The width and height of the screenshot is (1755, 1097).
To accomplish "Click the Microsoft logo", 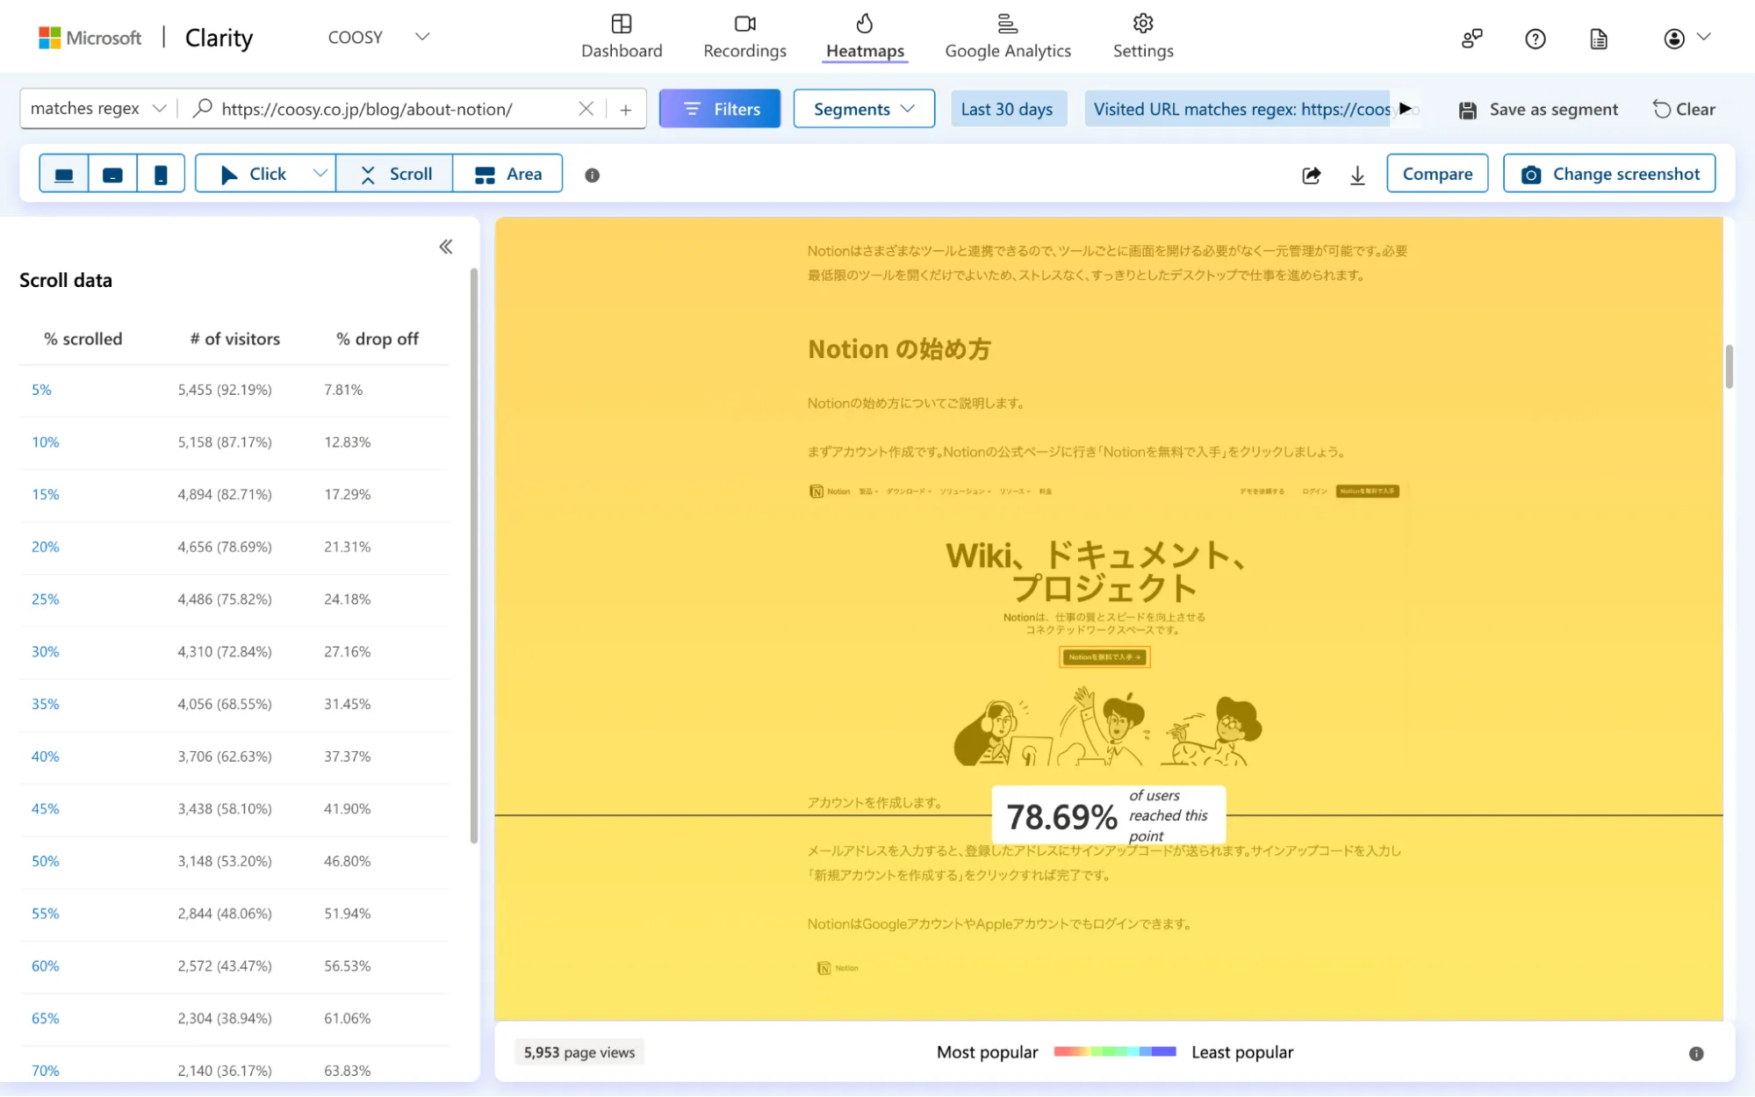I will click(90, 38).
